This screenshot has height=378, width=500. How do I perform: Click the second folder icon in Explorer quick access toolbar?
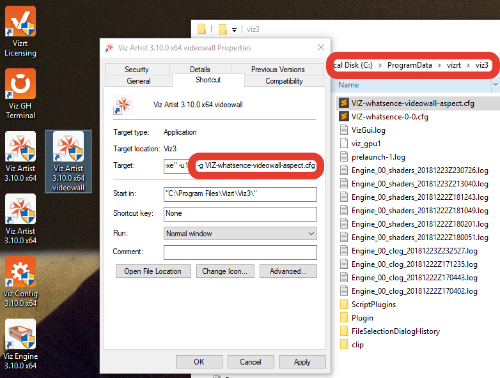click(x=223, y=29)
